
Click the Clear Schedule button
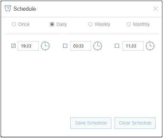pyautogui.click(x=135, y=123)
